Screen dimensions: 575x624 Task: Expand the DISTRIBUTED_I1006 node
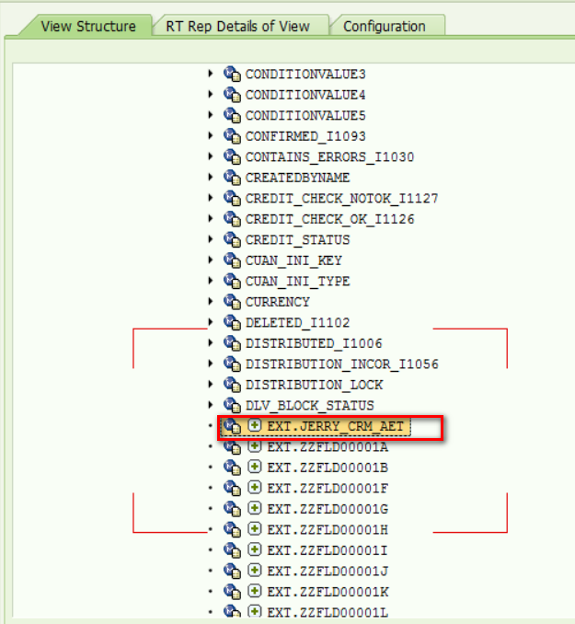pyautogui.click(x=211, y=342)
